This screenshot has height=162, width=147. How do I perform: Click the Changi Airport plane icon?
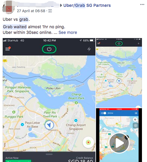[76, 120]
